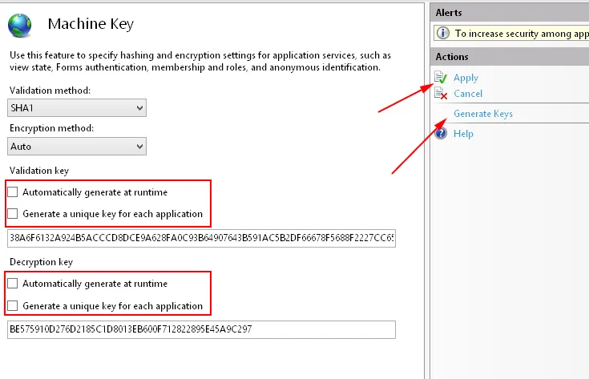The width and height of the screenshot is (589, 379).
Task: Click Generate Keys action
Action: click(x=483, y=114)
